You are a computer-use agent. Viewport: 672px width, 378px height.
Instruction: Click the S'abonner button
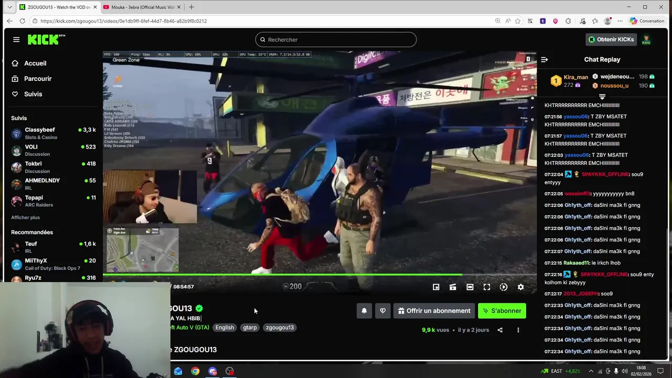pyautogui.click(x=502, y=311)
